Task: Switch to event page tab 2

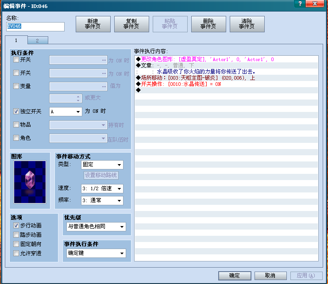Action: coord(38,40)
